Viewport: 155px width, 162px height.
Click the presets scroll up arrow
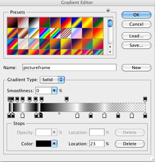point(110,46)
